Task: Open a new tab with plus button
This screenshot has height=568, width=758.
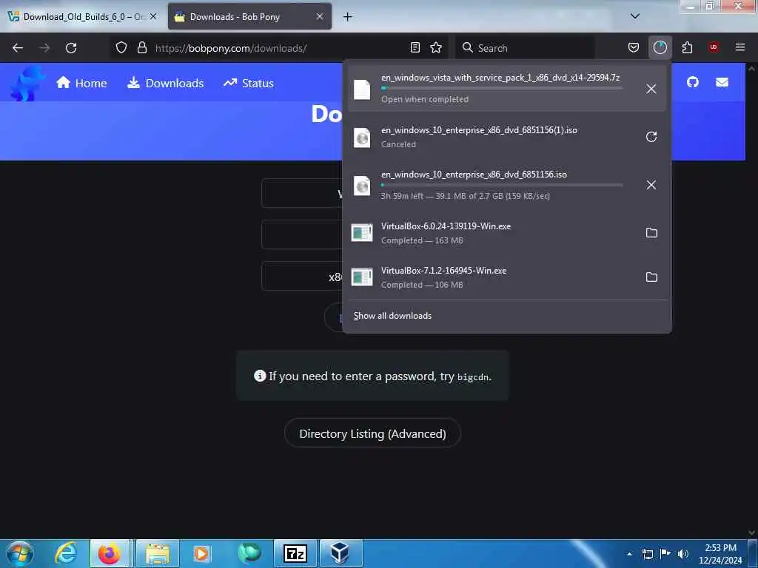Action: point(347,17)
